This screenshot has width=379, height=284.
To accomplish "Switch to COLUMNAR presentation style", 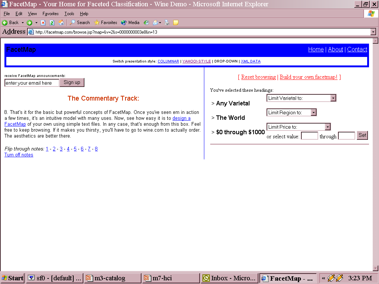I will coord(168,61).
